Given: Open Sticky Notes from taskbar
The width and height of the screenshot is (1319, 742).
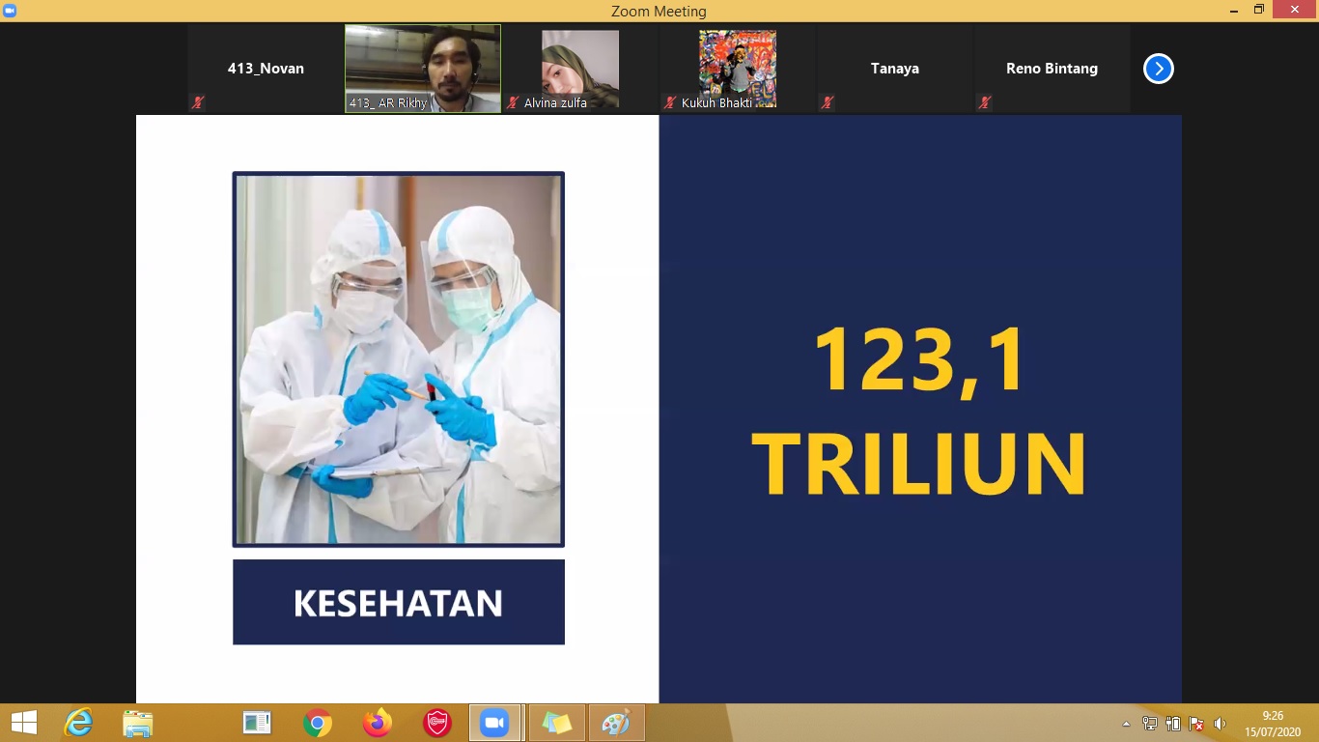Looking at the screenshot, I should (556, 723).
